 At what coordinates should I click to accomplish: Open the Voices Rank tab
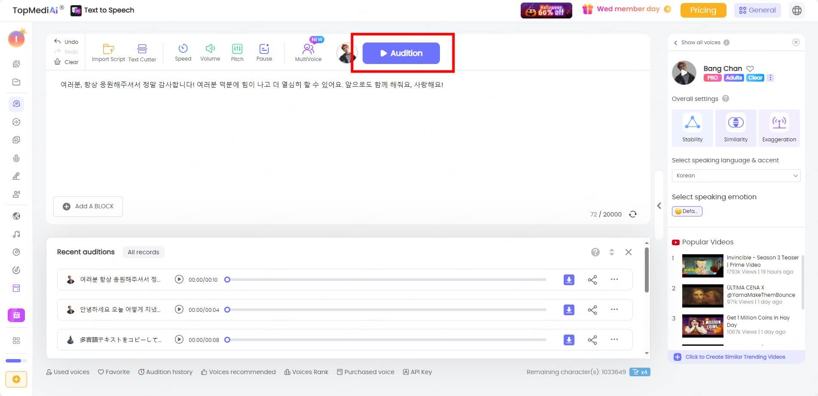point(306,372)
